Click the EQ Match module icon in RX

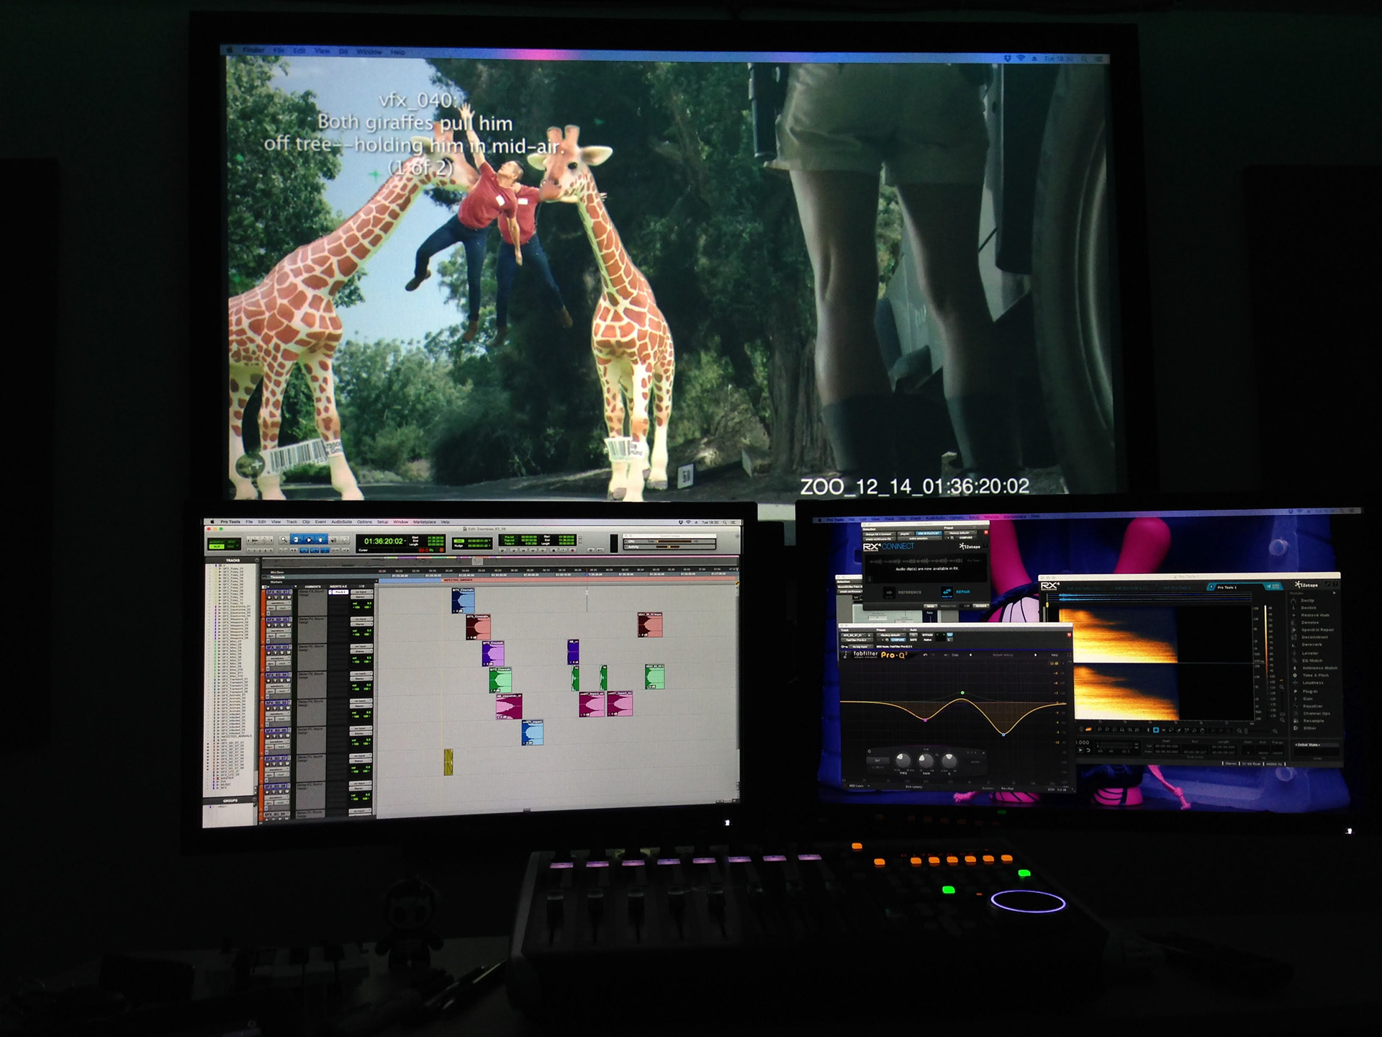[1295, 660]
